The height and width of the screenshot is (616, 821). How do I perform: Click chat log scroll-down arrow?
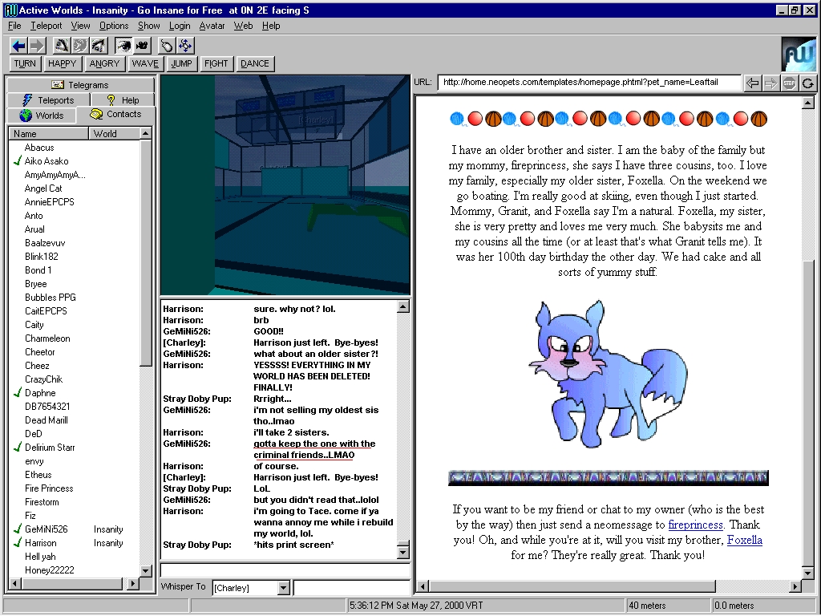(402, 552)
